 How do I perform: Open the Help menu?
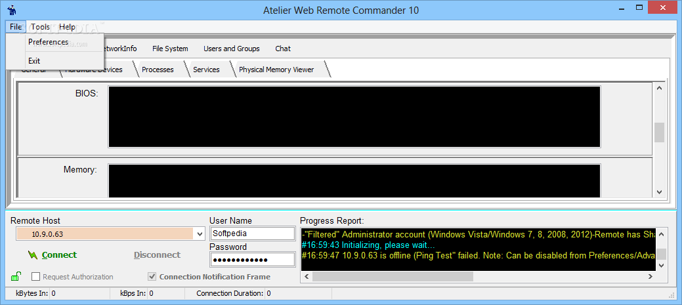pos(67,27)
